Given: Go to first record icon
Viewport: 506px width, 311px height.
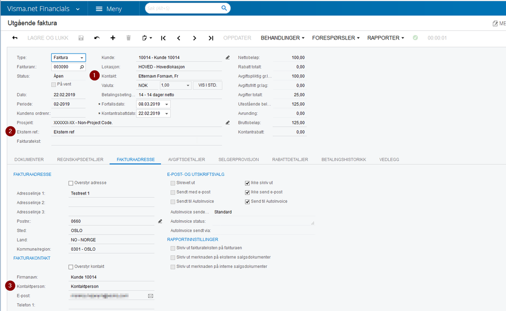Looking at the screenshot, I should tap(163, 38).
